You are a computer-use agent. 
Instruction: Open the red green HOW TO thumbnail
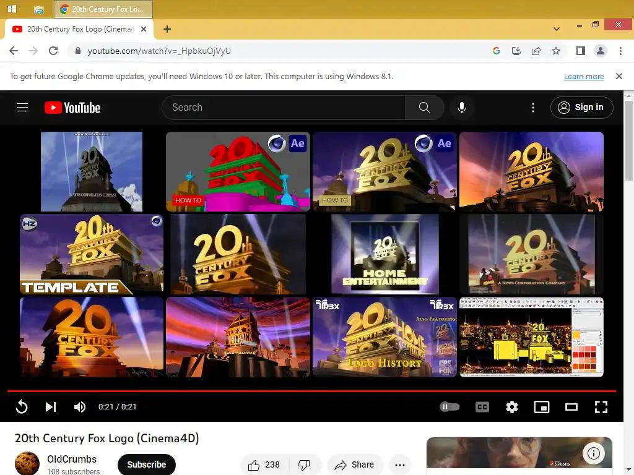pyautogui.click(x=238, y=171)
